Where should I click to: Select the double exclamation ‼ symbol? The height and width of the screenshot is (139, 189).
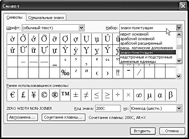118,73
